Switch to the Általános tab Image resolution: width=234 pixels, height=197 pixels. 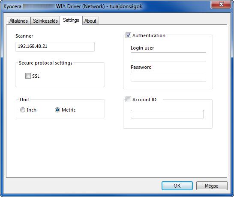[x=18, y=21]
